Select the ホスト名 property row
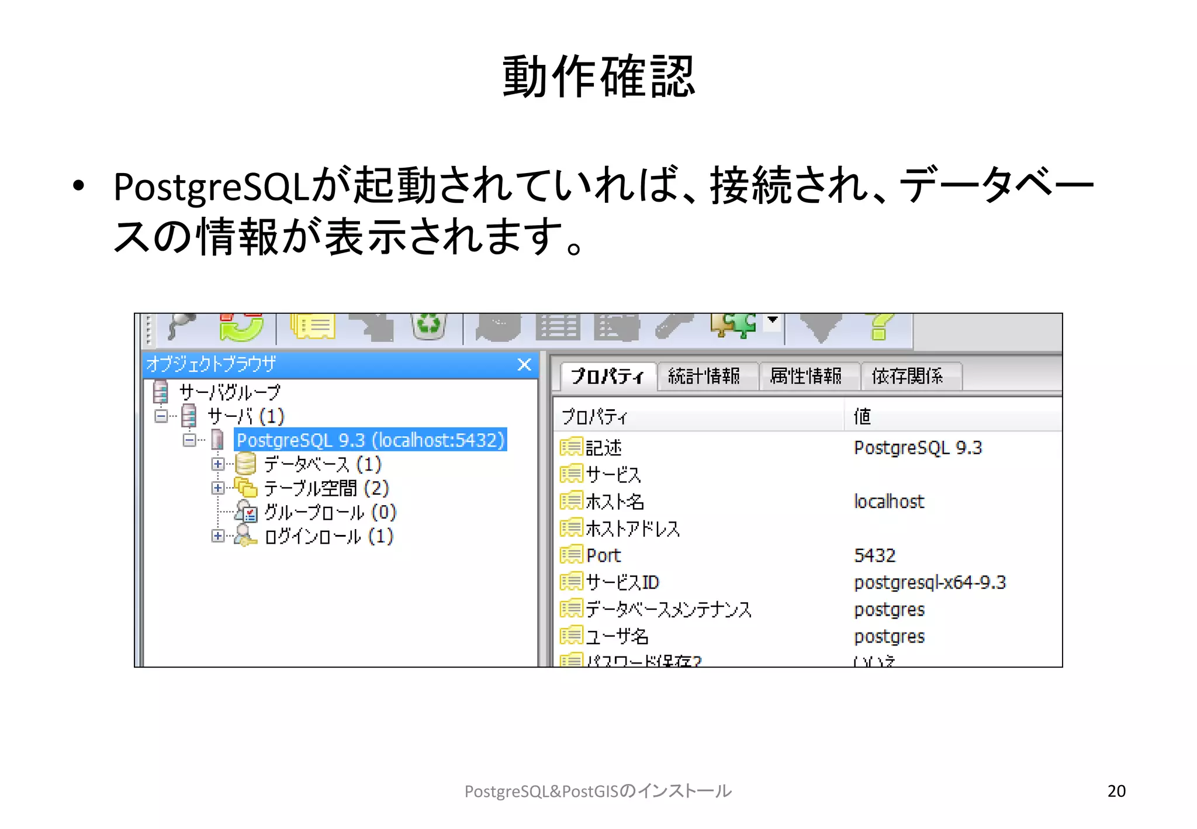 (808, 502)
